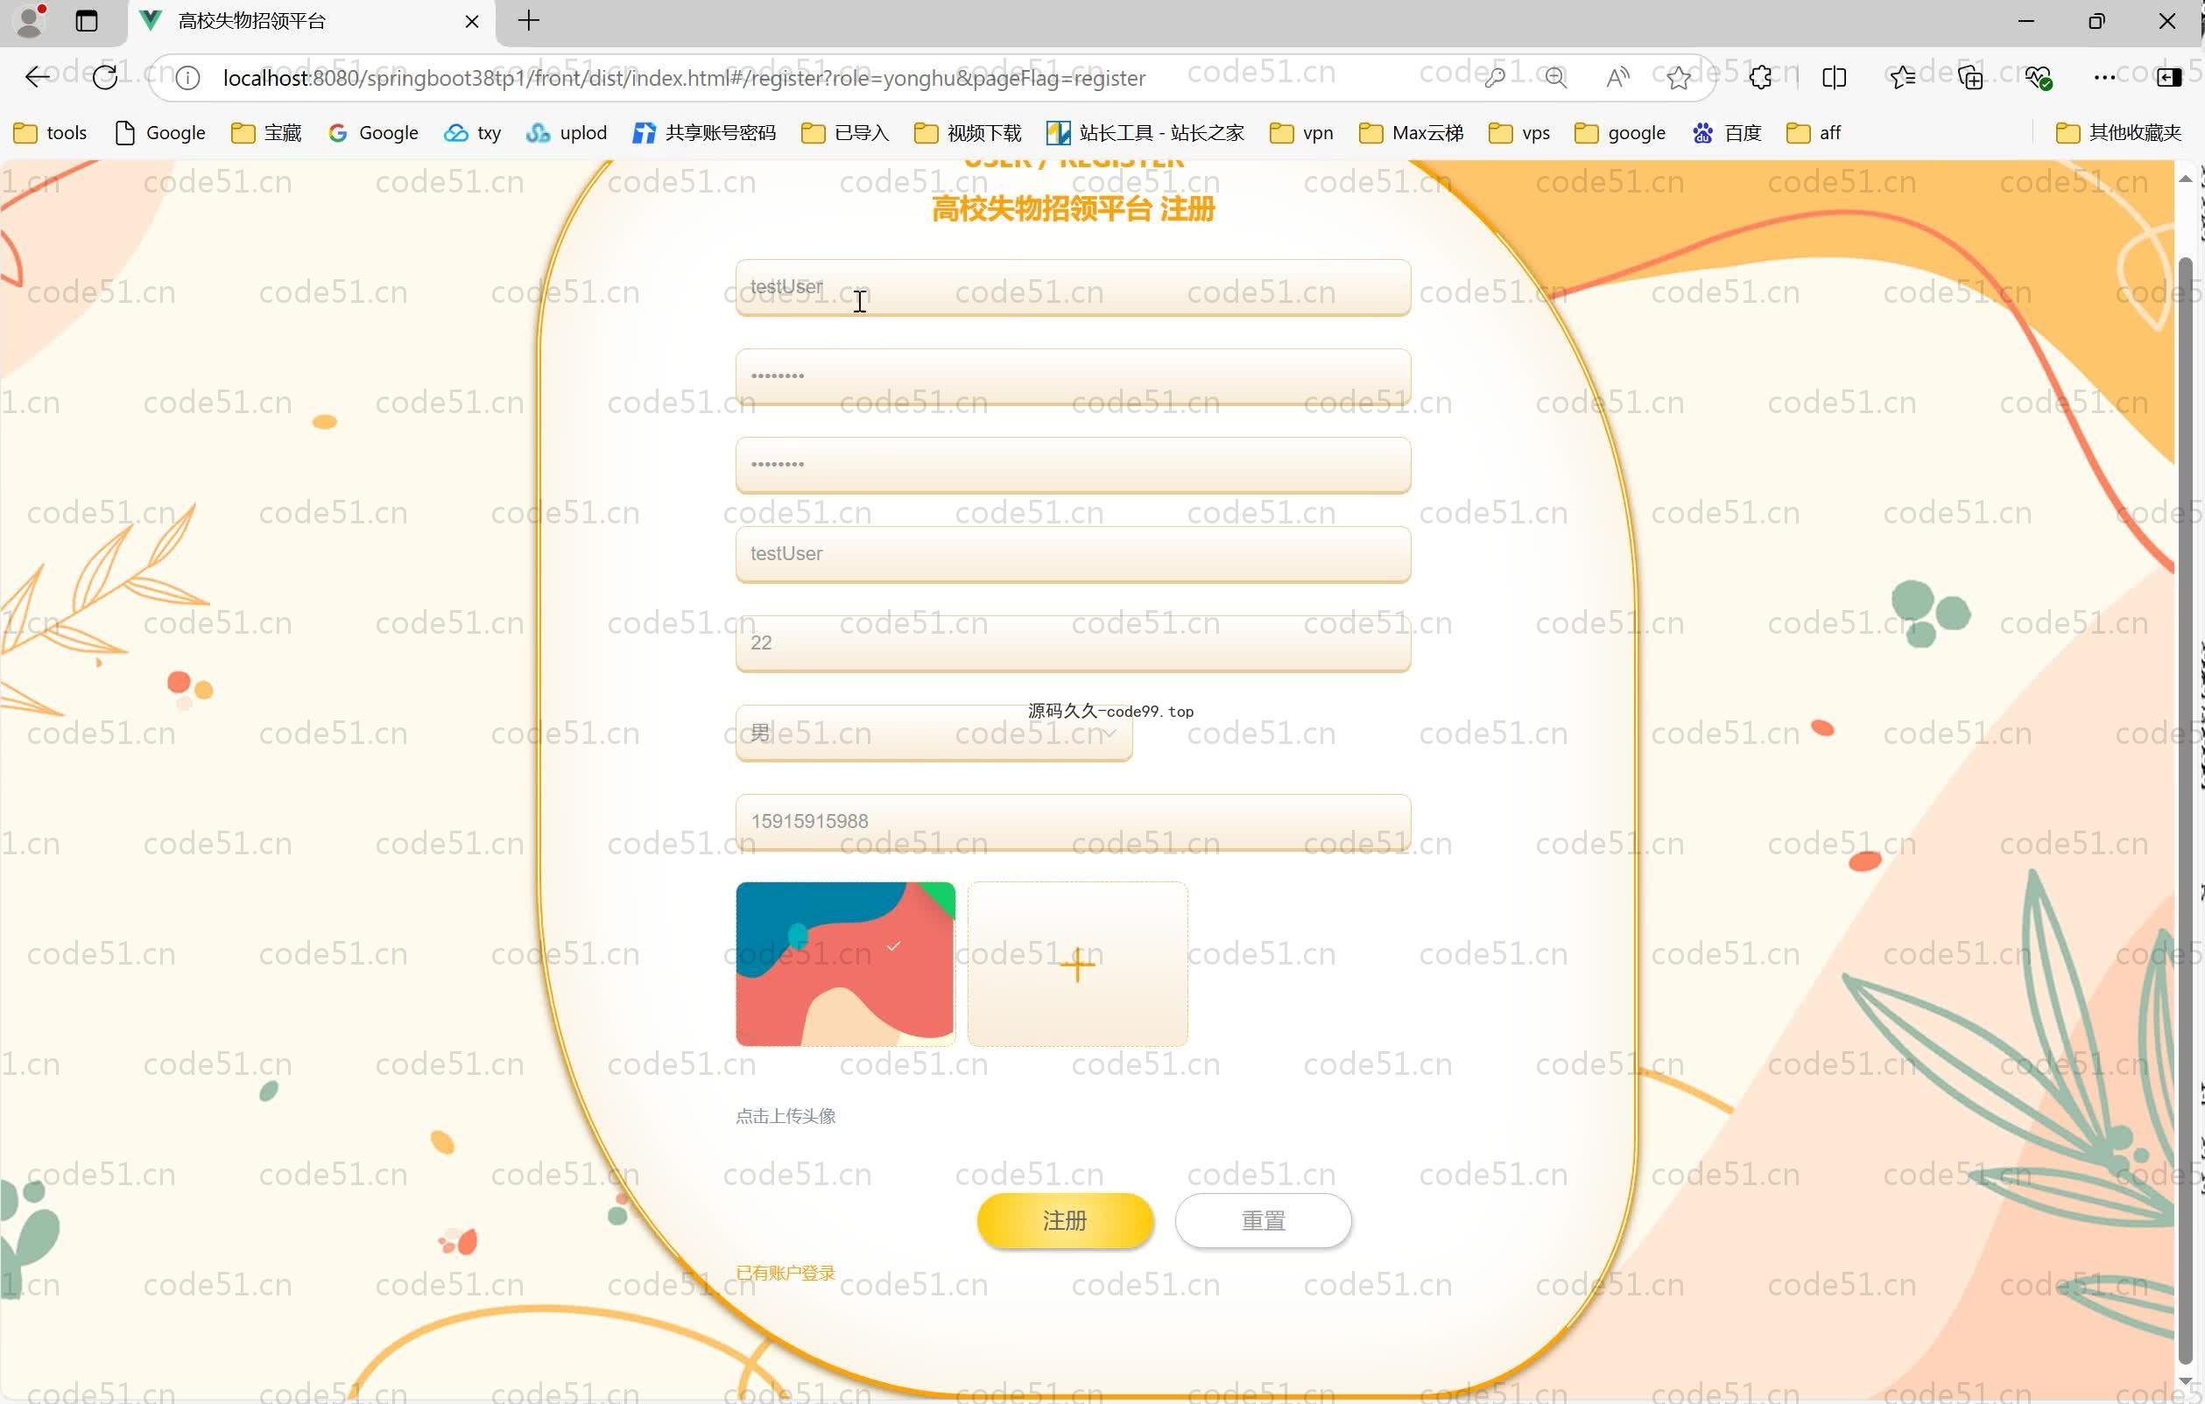Select the 高校失物招领平台 browser tab

312,21
